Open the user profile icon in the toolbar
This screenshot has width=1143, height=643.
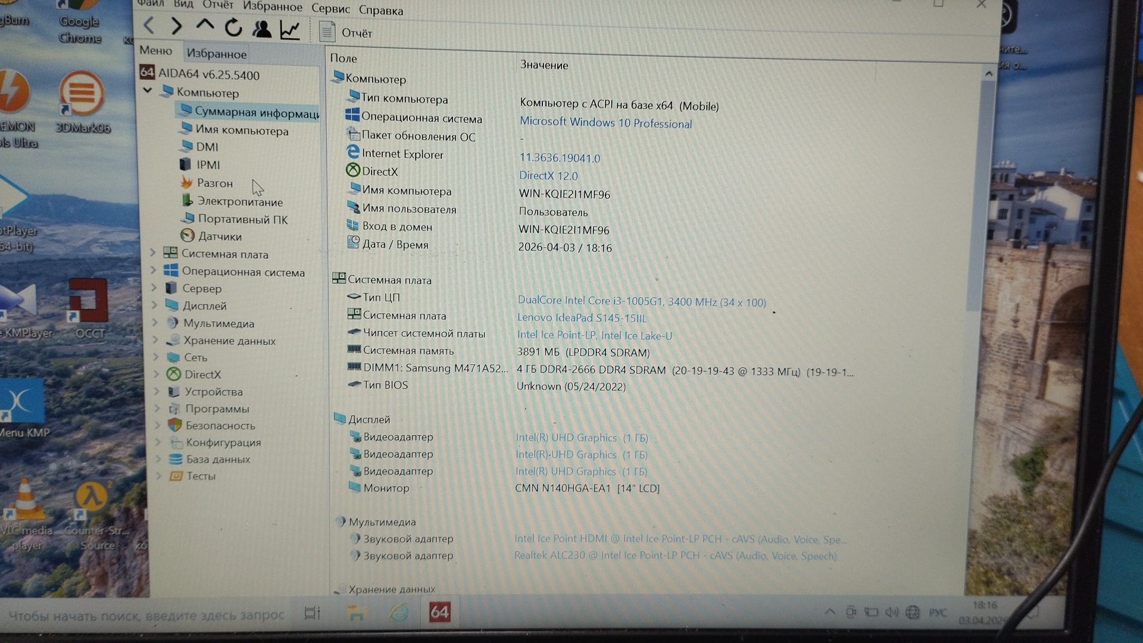261,29
